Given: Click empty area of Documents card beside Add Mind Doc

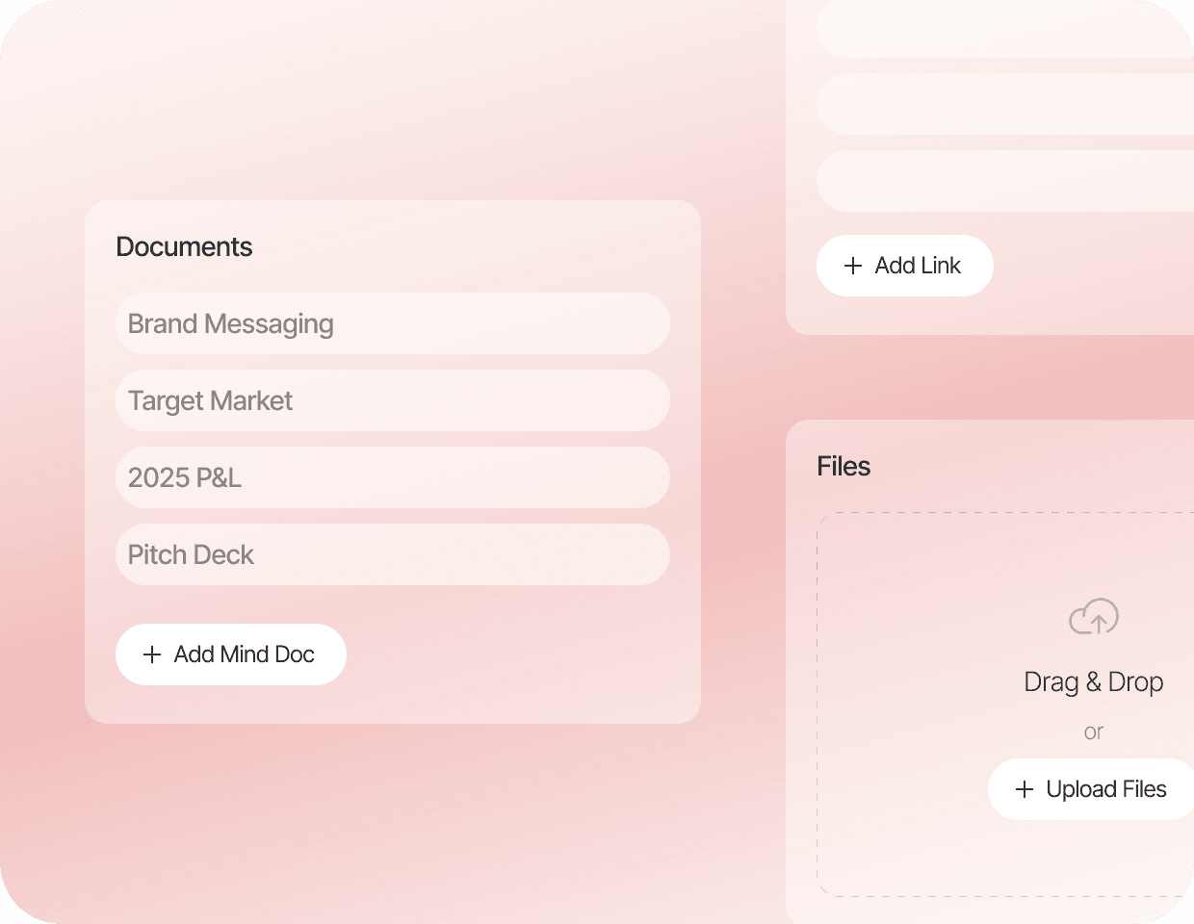Looking at the screenshot, I should tap(520, 654).
